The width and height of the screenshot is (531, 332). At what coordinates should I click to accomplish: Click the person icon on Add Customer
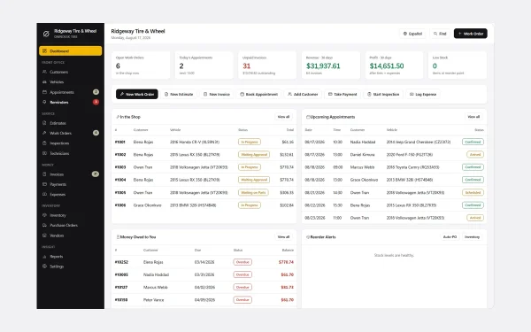289,94
